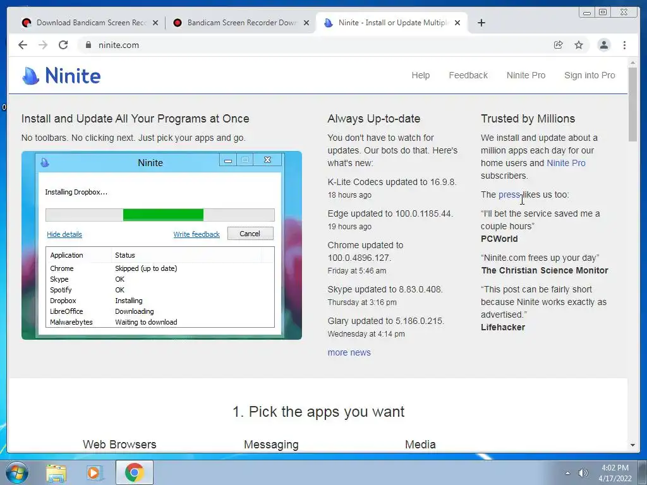
Task: Open the more news link
Action: point(349,352)
